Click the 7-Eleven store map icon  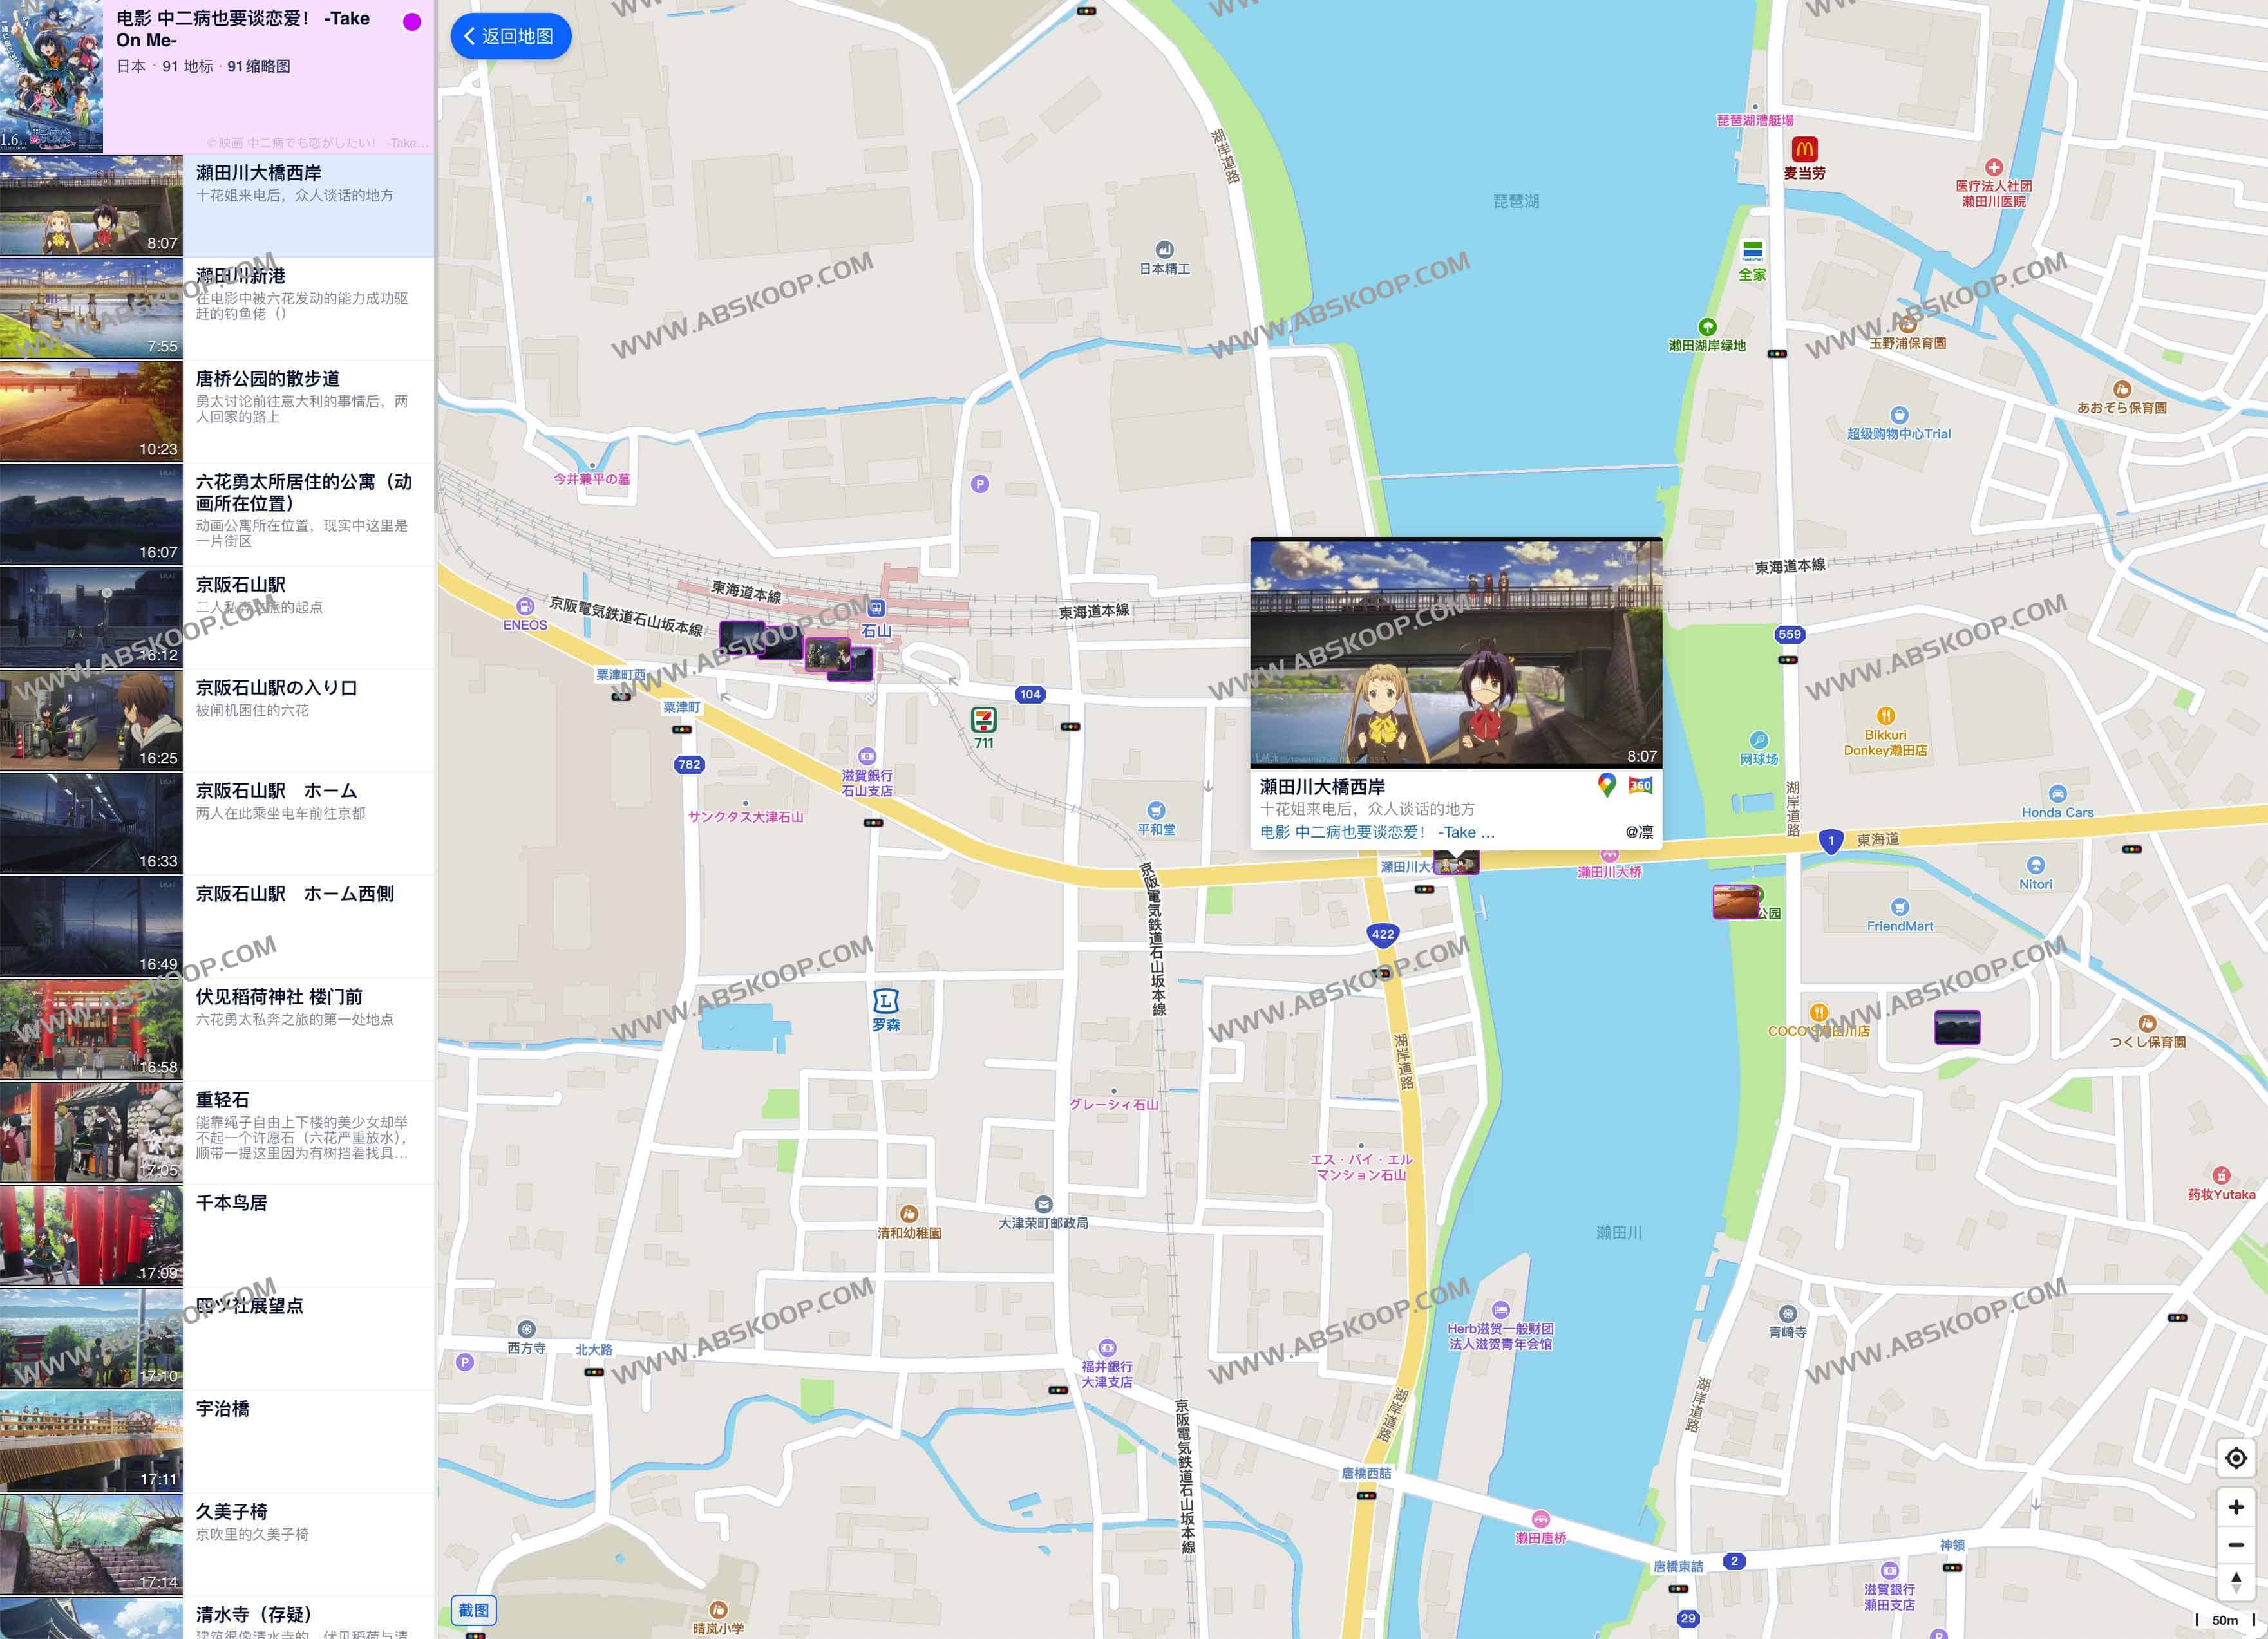point(984,720)
